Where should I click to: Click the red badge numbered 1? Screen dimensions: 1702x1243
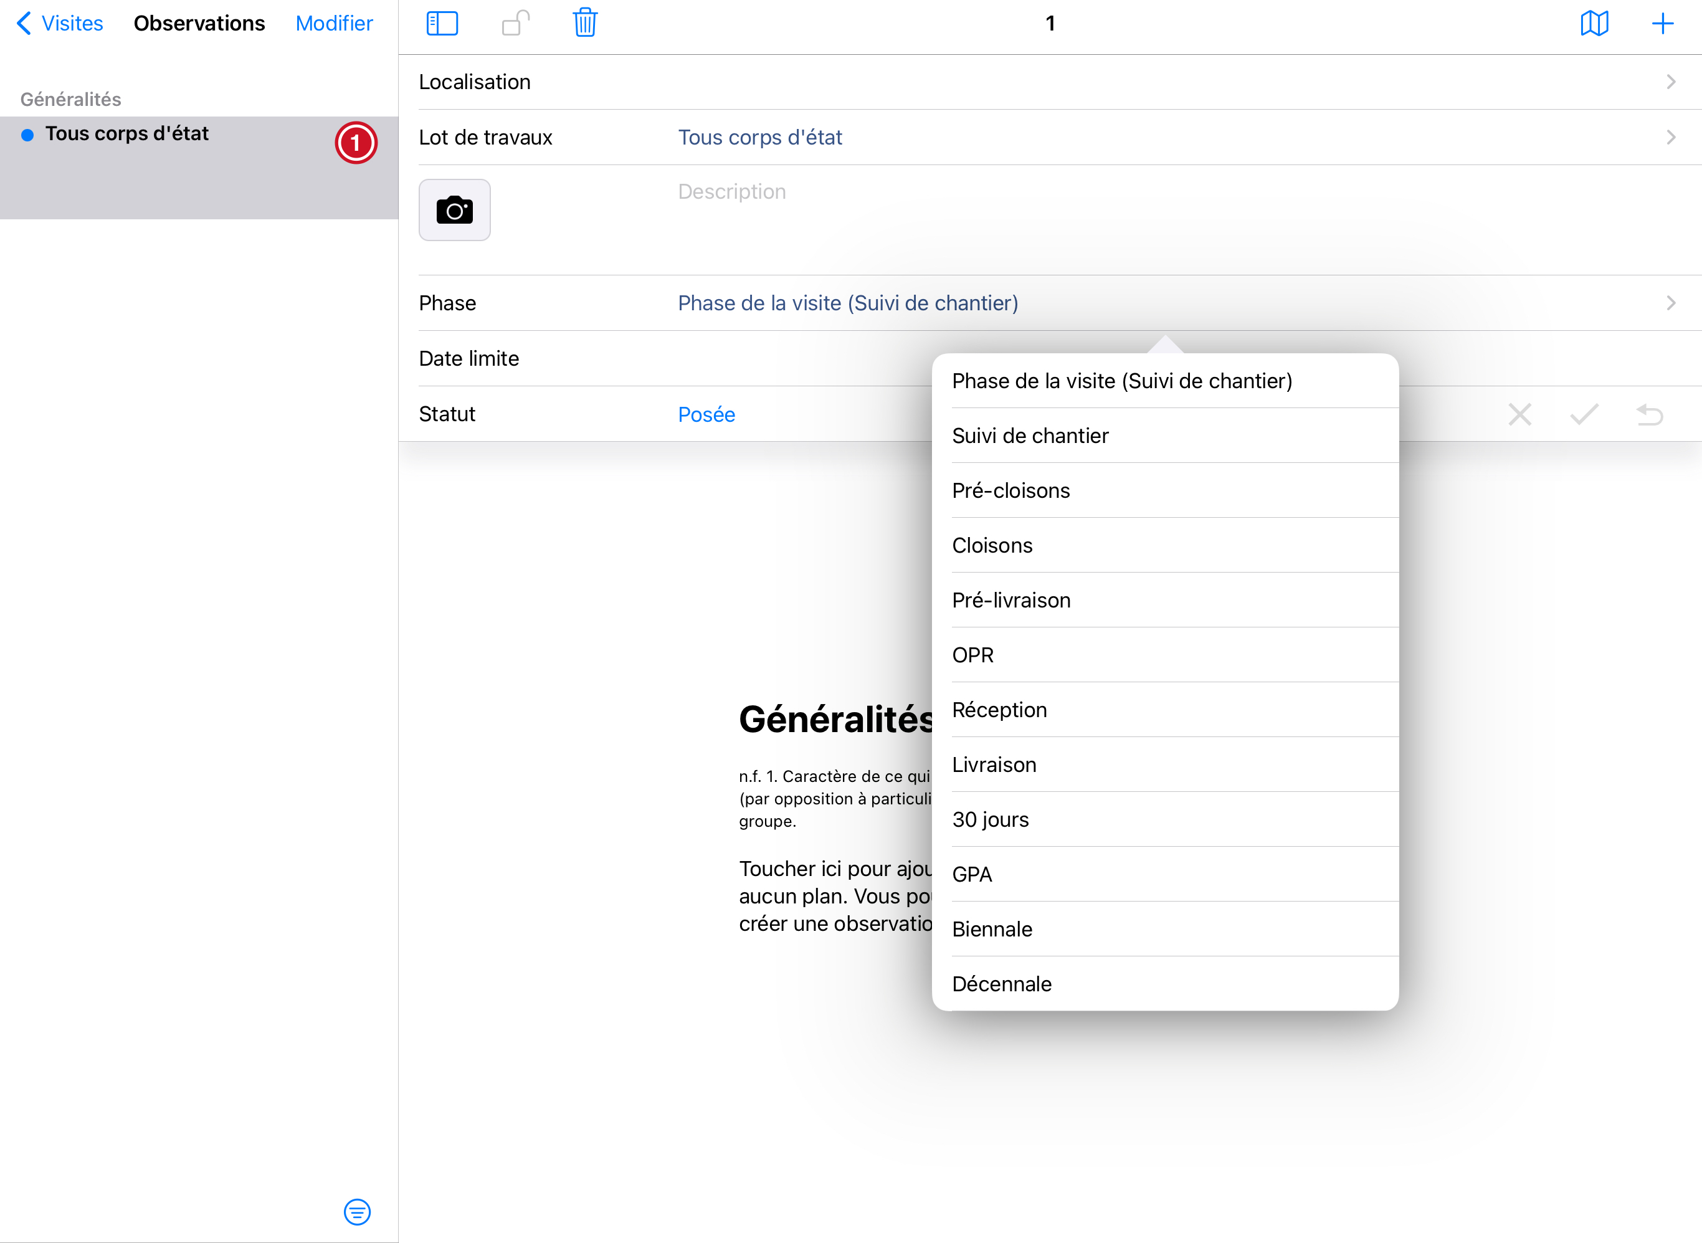356,143
